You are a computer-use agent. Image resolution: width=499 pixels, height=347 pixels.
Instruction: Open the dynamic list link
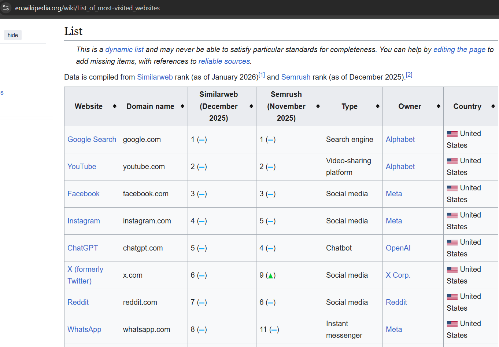click(125, 50)
